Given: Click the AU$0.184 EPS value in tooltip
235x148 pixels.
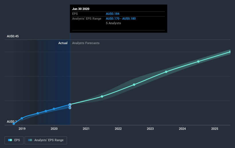Looking at the screenshot, I should (x=112, y=14).
